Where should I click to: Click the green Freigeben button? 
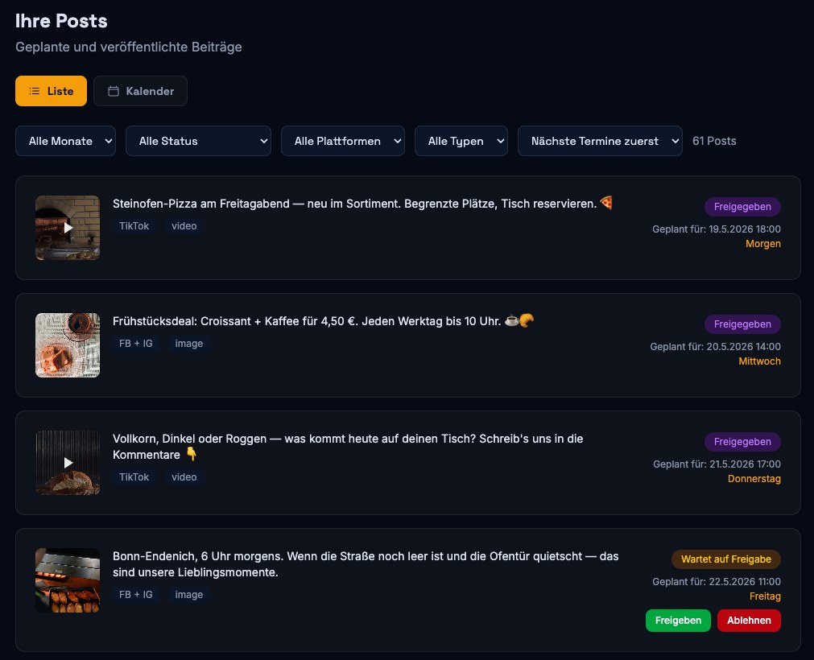click(x=678, y=620)
